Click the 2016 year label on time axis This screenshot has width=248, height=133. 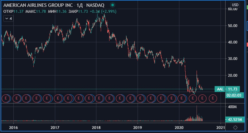13,127
